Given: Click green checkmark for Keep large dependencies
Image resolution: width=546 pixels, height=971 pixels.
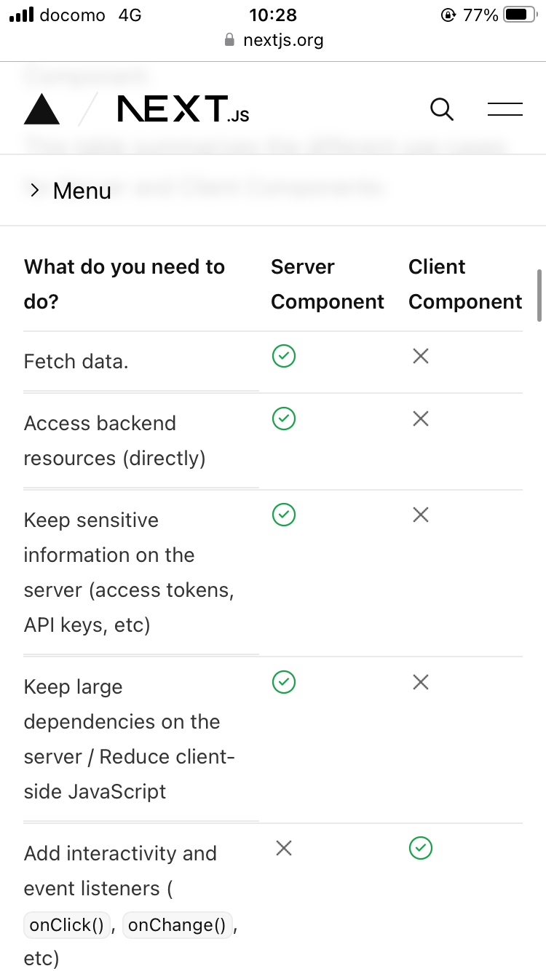Looking at the screenshot, I should click(284, 682).
